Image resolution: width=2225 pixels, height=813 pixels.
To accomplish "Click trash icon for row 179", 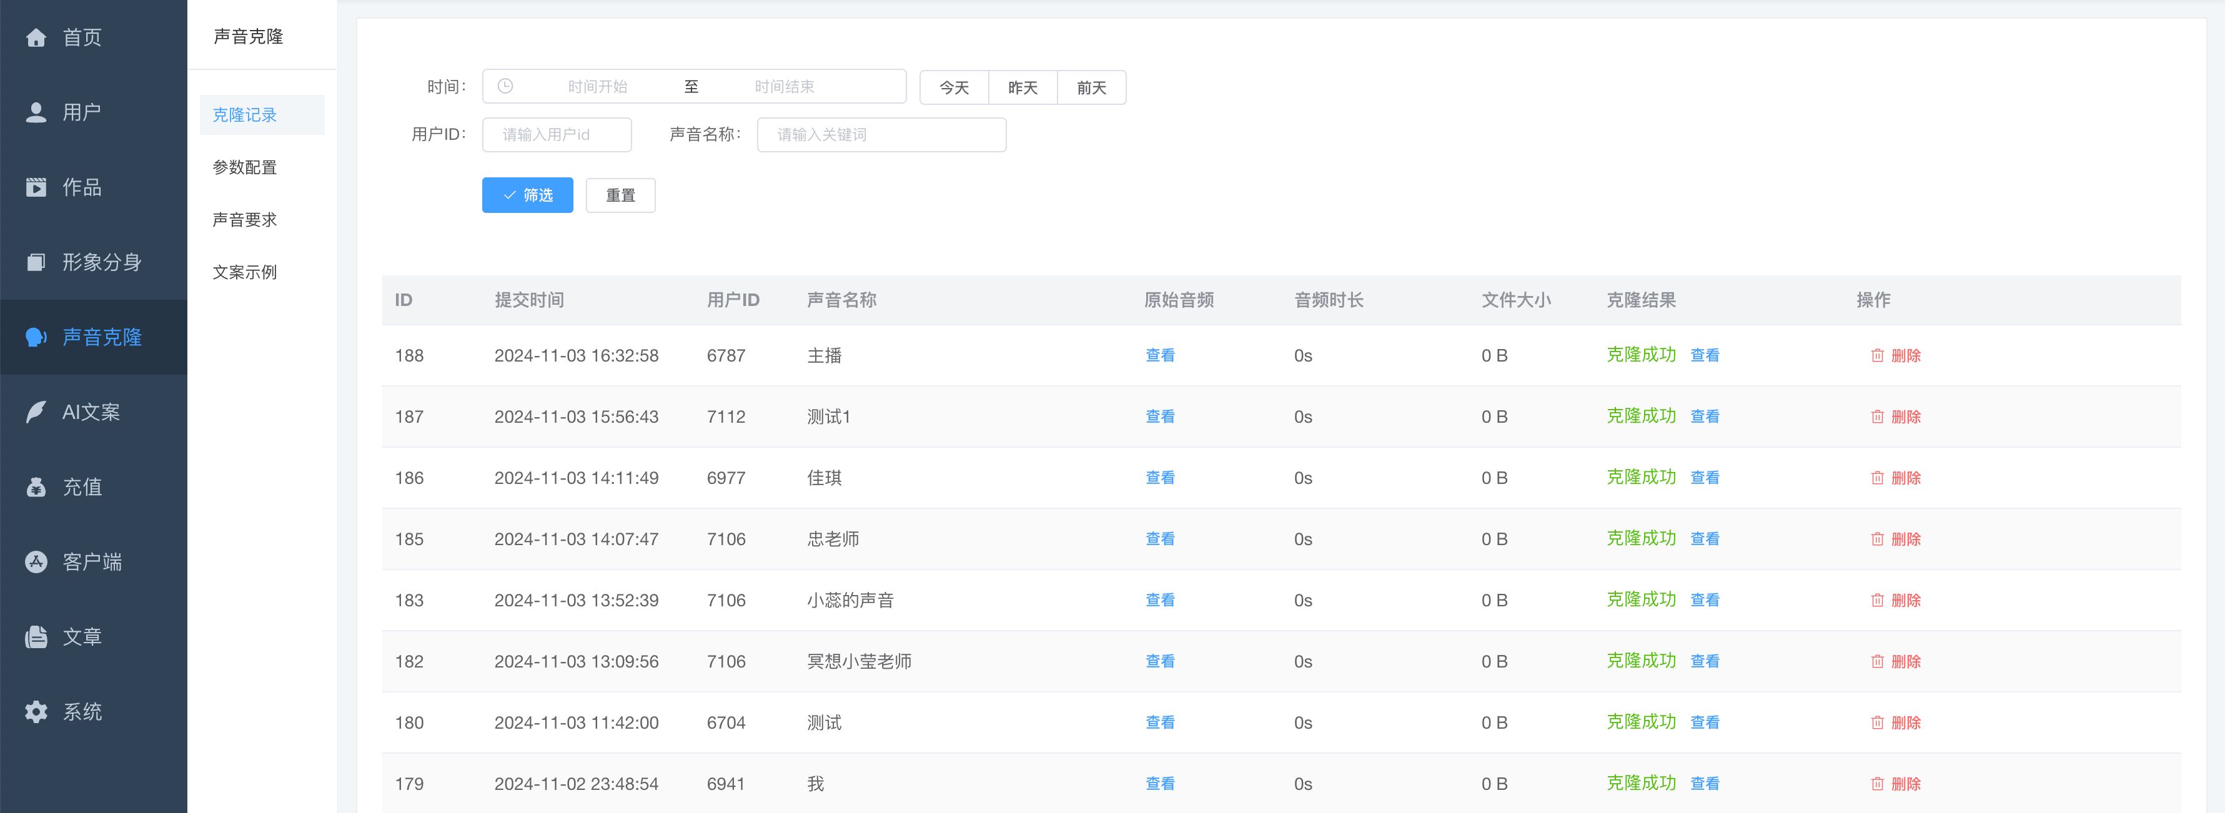I will pos(1877,784).
